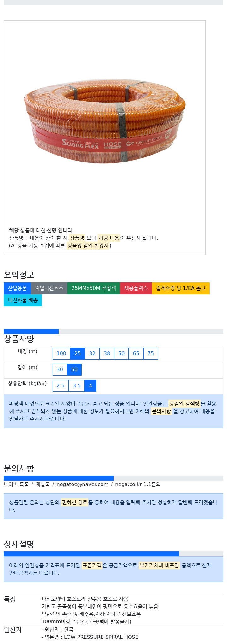Screen dimensions: 227x641
Task: Open the 저압나선호스 tag
Action: coord(49,288)
